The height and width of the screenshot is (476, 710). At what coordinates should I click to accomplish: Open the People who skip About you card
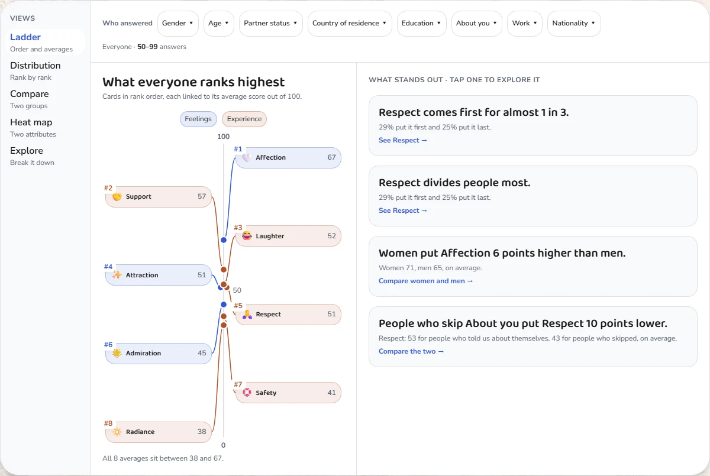(533, 336)
